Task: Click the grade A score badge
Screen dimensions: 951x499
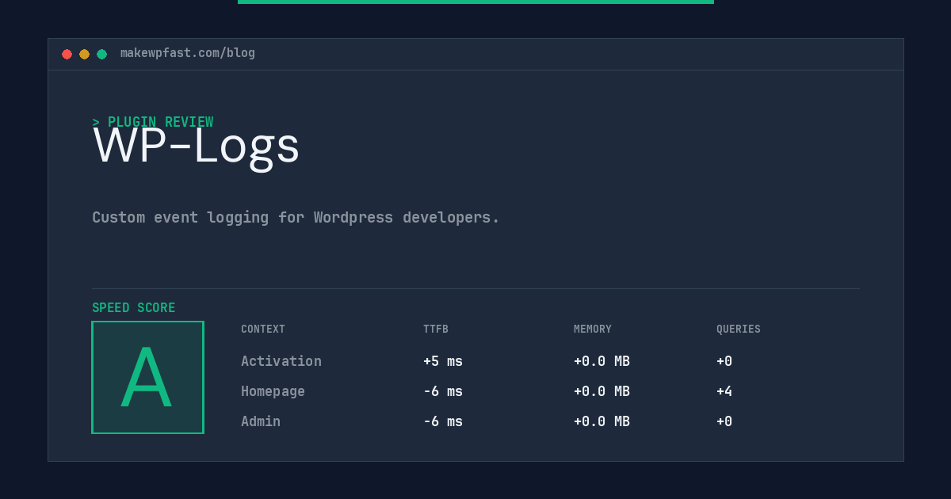Action: click(x=147, y=377)
